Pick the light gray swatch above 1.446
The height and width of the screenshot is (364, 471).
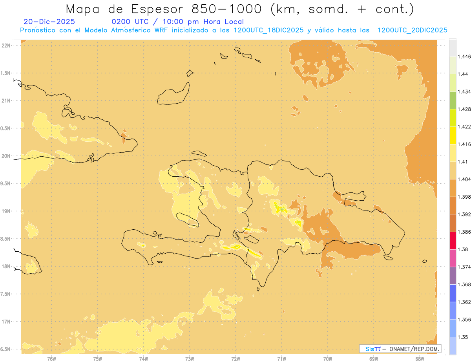point(453,48)
